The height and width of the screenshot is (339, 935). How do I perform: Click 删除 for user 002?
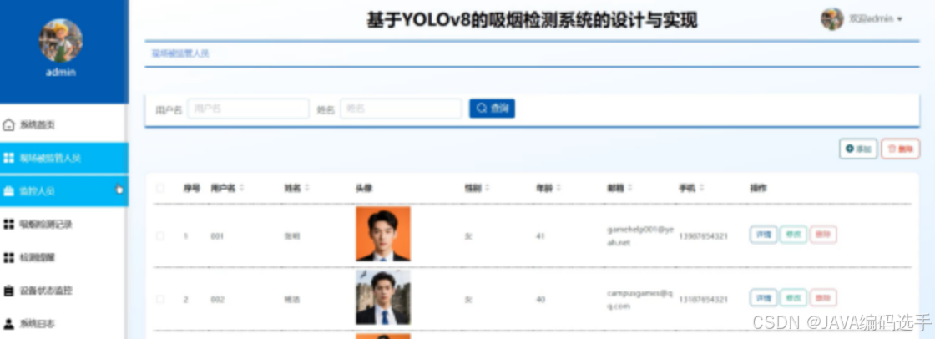(823, 298)
